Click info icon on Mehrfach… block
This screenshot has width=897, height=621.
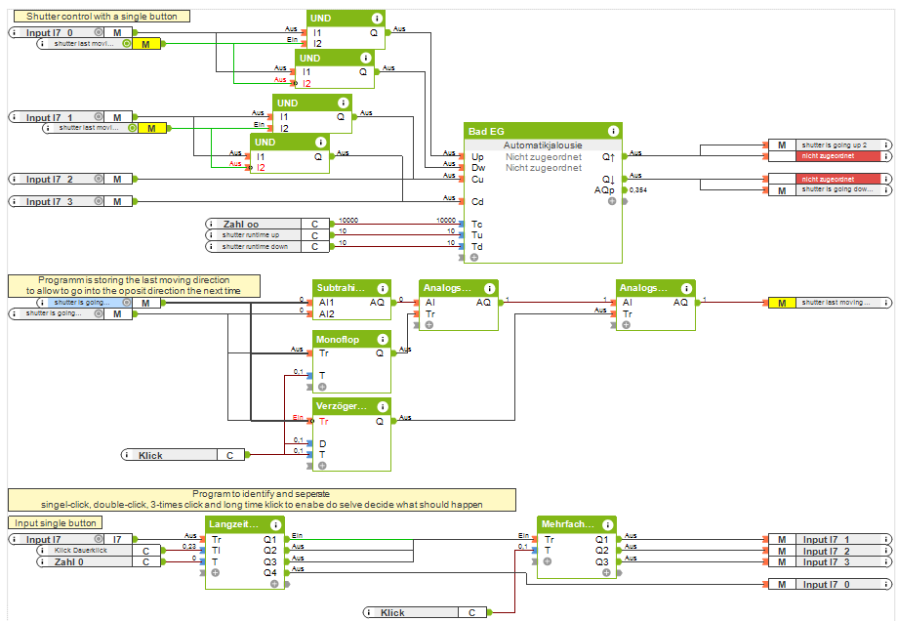click(606, 524)
